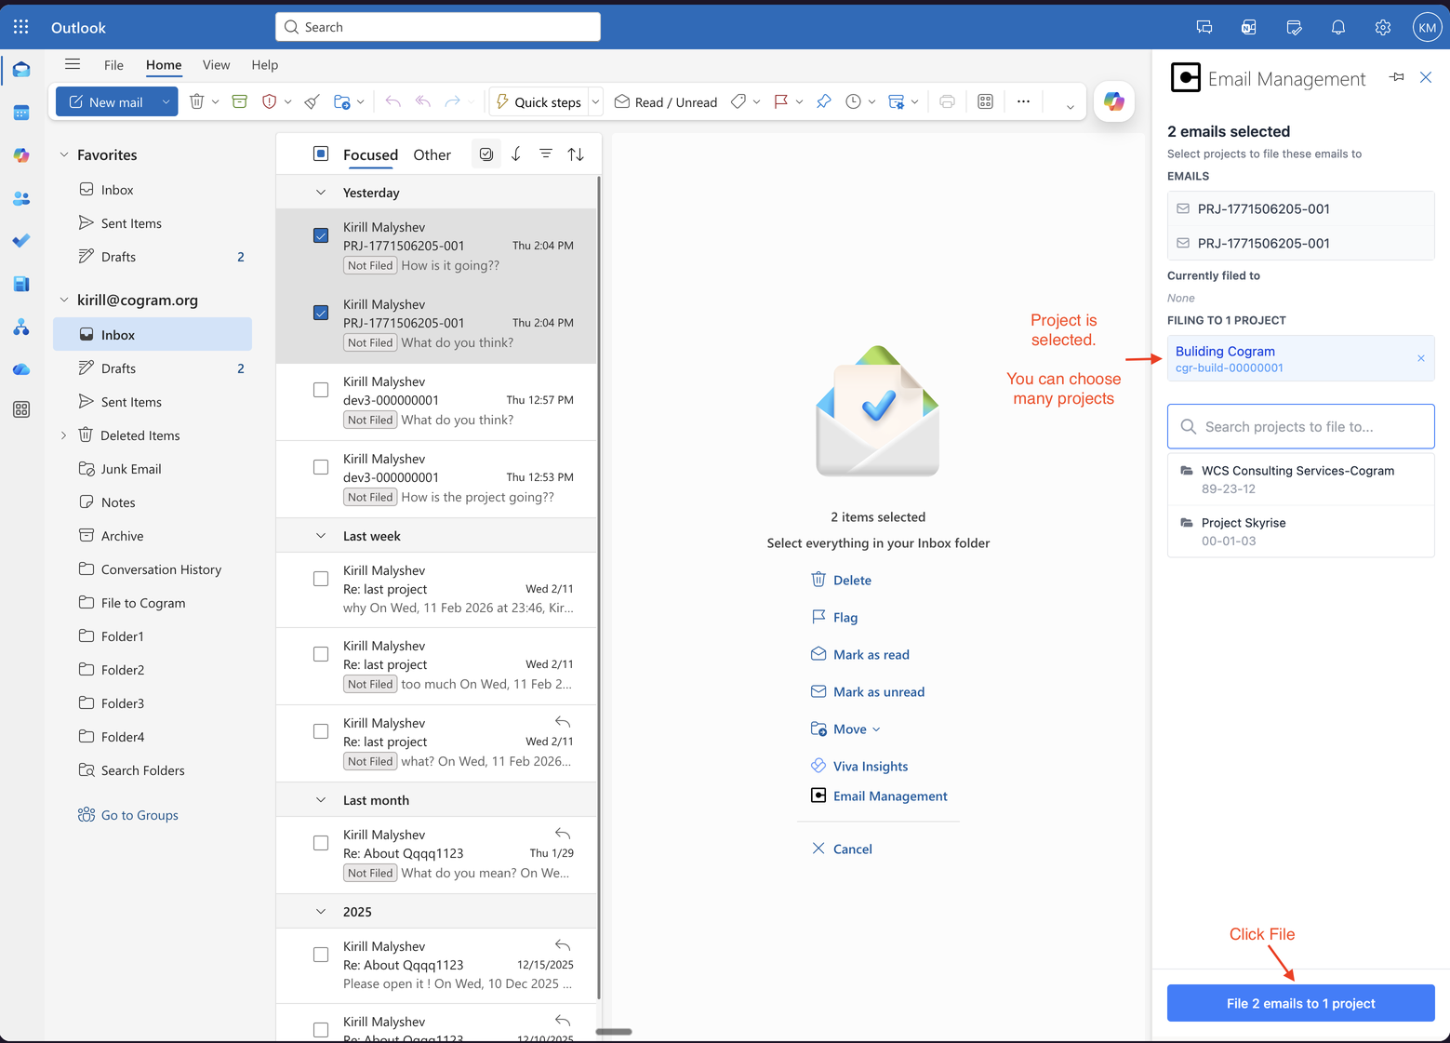Click 'File 2 emails to 1 project' button

point(1300,1003)
